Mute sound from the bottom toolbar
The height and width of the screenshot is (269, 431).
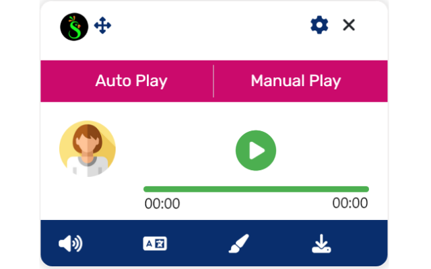click(71, 243)
